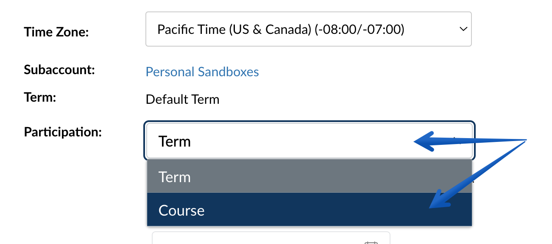This screenshot has width=552, height=244.
Task: Click the chevron arrow of Time Zone selector
Action: point(463,29)
